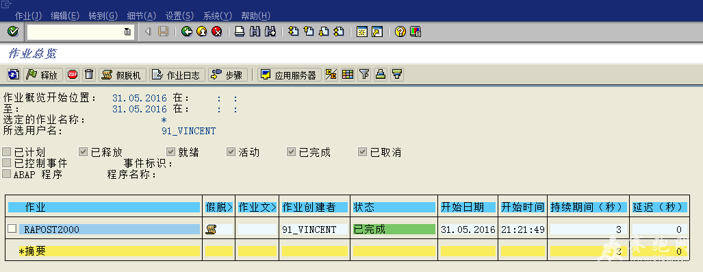Toggle the 已完成 checkbox
Screen dimensions: 703x272
pos(291,151)
